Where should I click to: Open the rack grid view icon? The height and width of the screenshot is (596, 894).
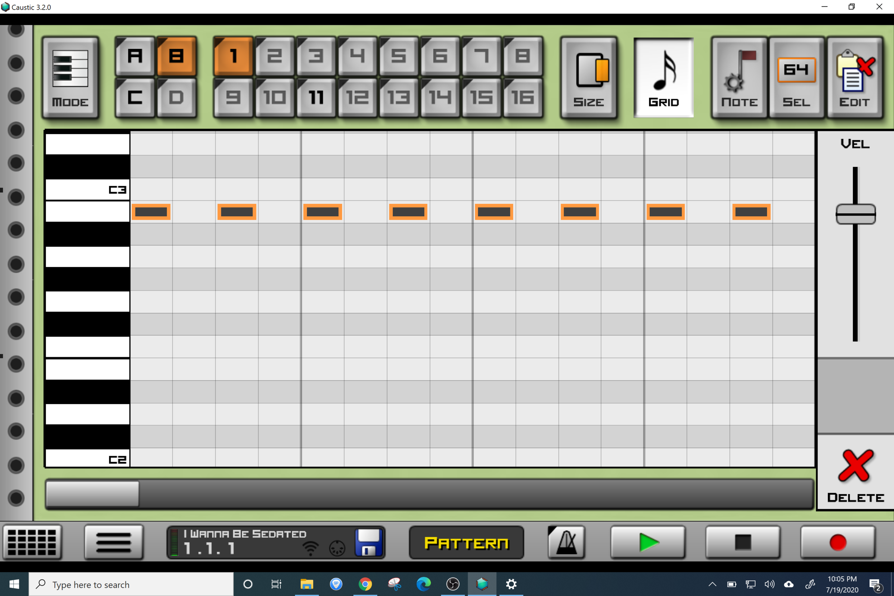(x=32, y=542)
